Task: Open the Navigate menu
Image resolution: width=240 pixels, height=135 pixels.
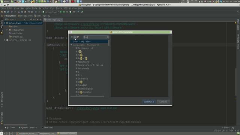Action: point(25,8)
